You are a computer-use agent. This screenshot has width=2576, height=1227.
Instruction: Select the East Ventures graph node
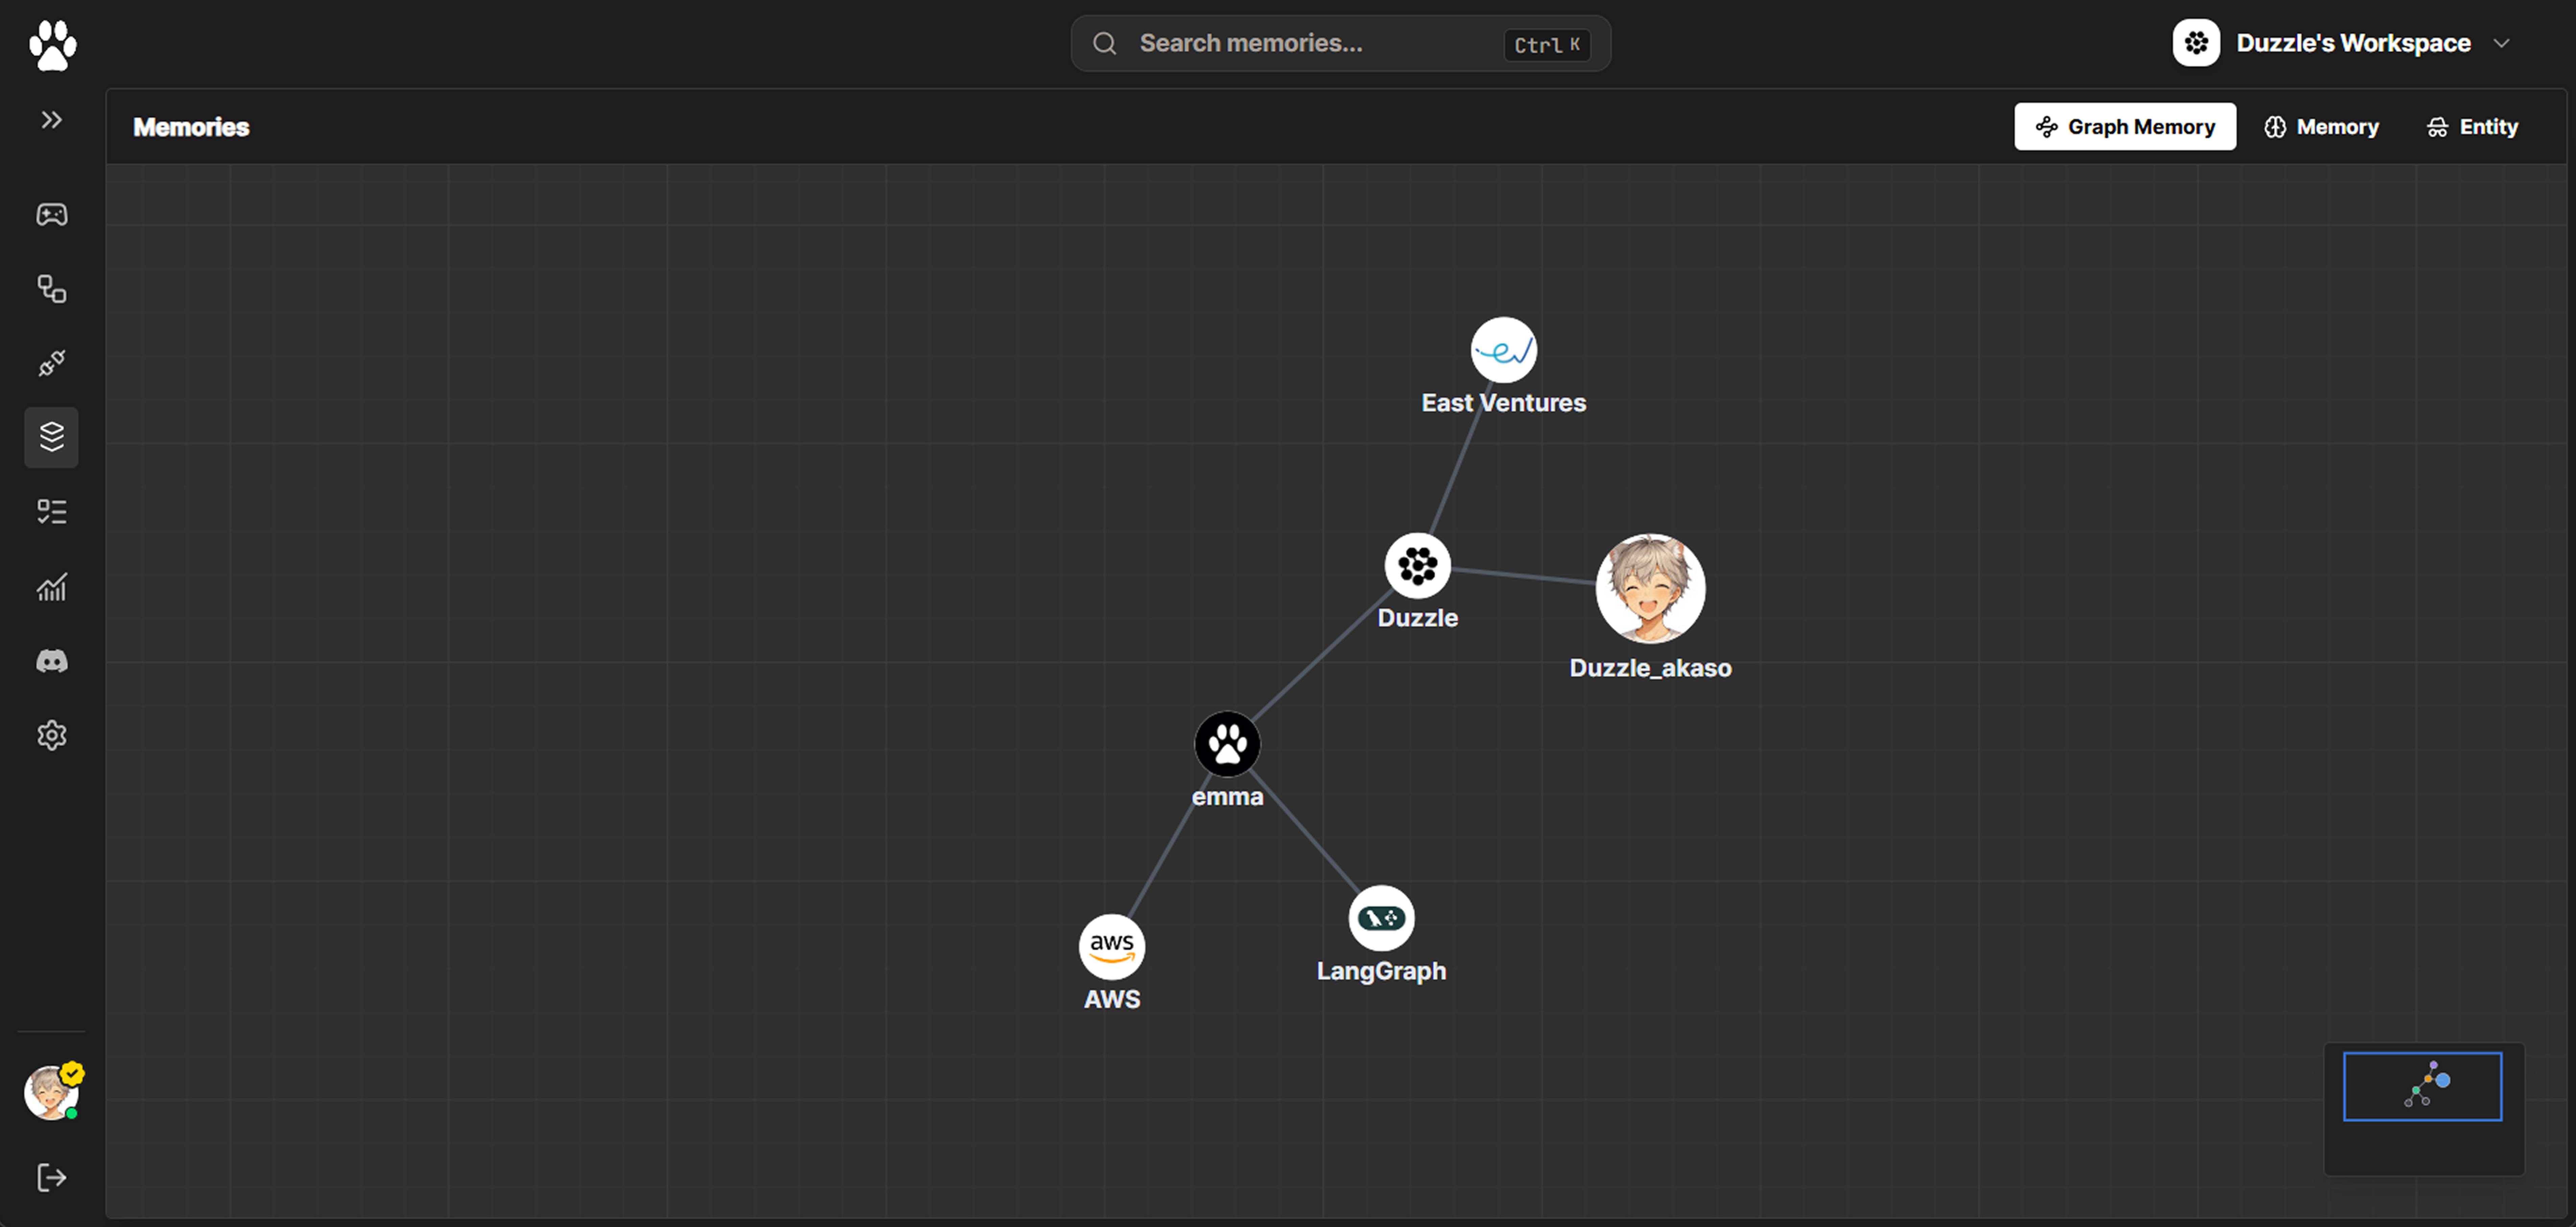(x=1503, y=350)
